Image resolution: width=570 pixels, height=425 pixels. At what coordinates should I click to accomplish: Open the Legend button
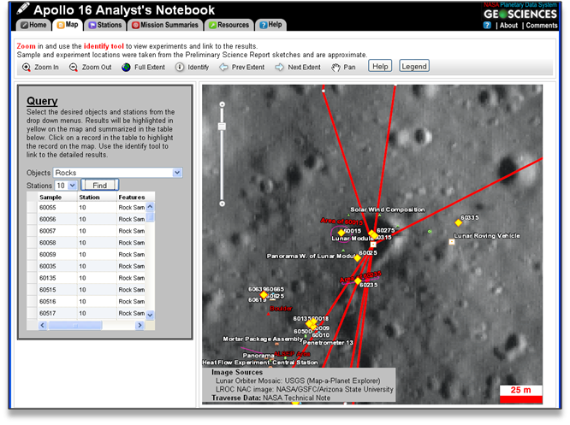click(414, 67)
